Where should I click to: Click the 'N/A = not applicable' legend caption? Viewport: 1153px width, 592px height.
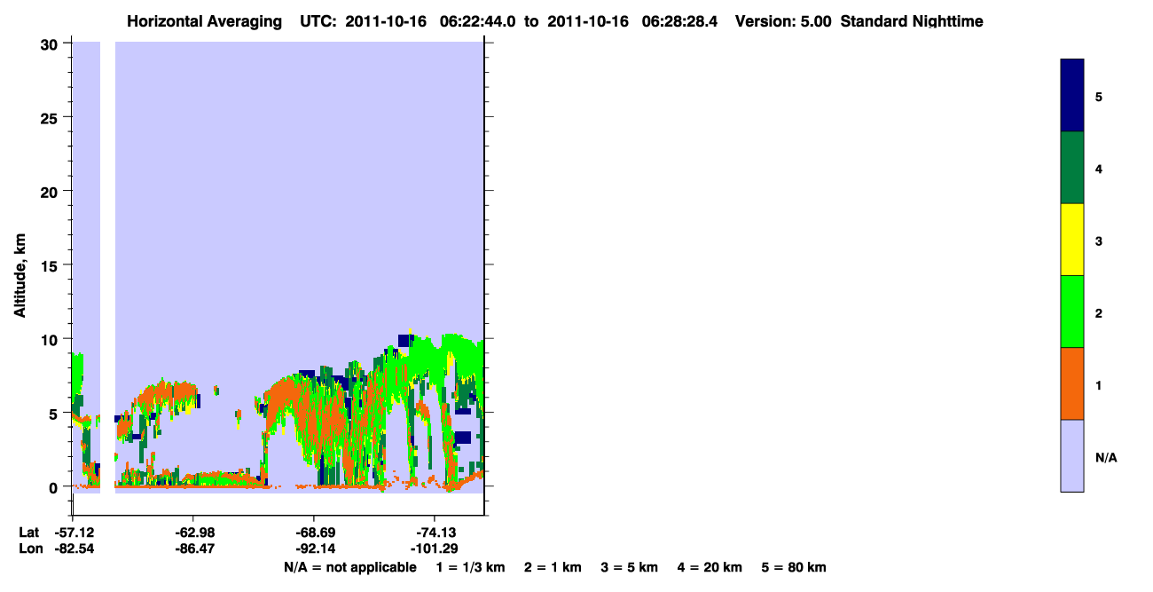coord(350,567)
